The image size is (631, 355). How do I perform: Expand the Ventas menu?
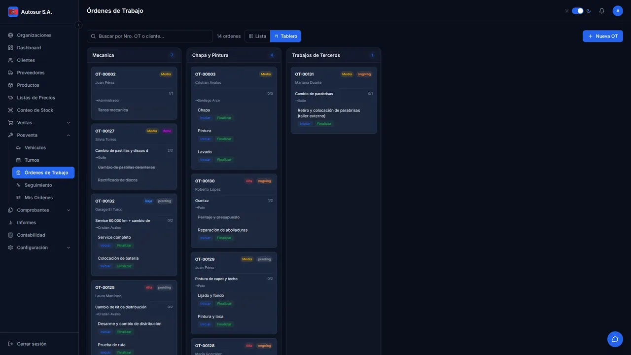point(39,123)
